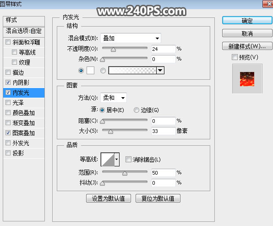Click the gradient preview bar
273x226 pixels.
[x=132, y=71]
